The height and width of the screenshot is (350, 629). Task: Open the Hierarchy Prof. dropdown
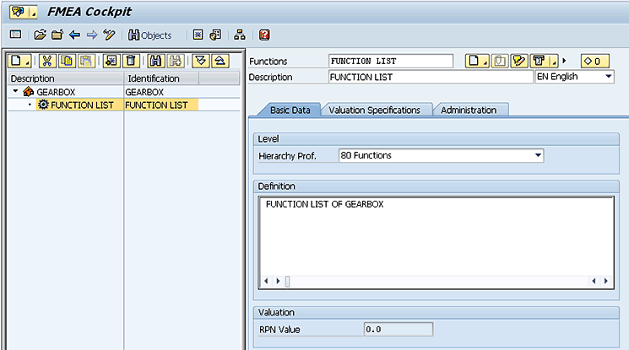(x=538, y=155)
